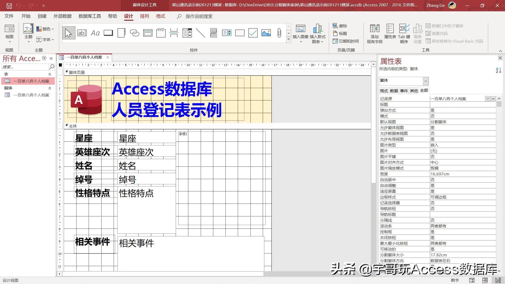The height and width of the screenshot is (284, 505).
Task: Switch to the 排列 ribbon tab
Action: click(x=144, y=16)
